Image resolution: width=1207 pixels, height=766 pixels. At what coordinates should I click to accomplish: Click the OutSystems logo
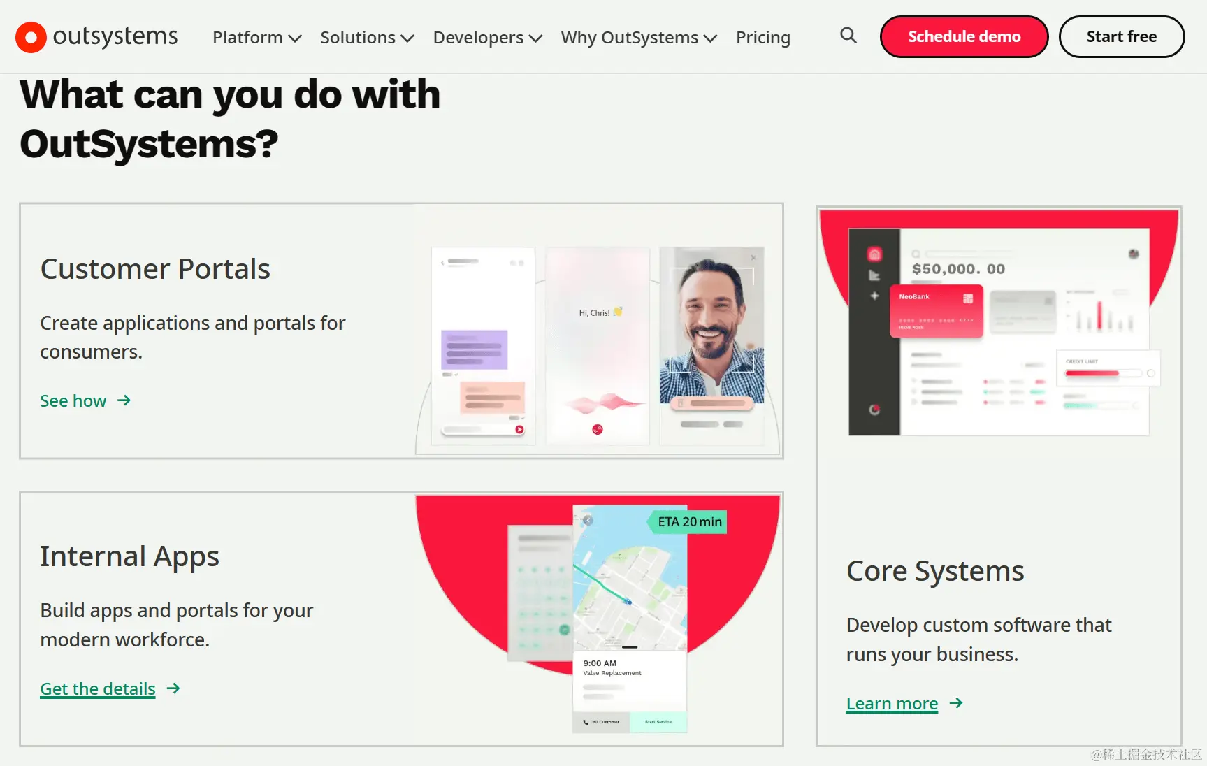click(x=96, y=36)
